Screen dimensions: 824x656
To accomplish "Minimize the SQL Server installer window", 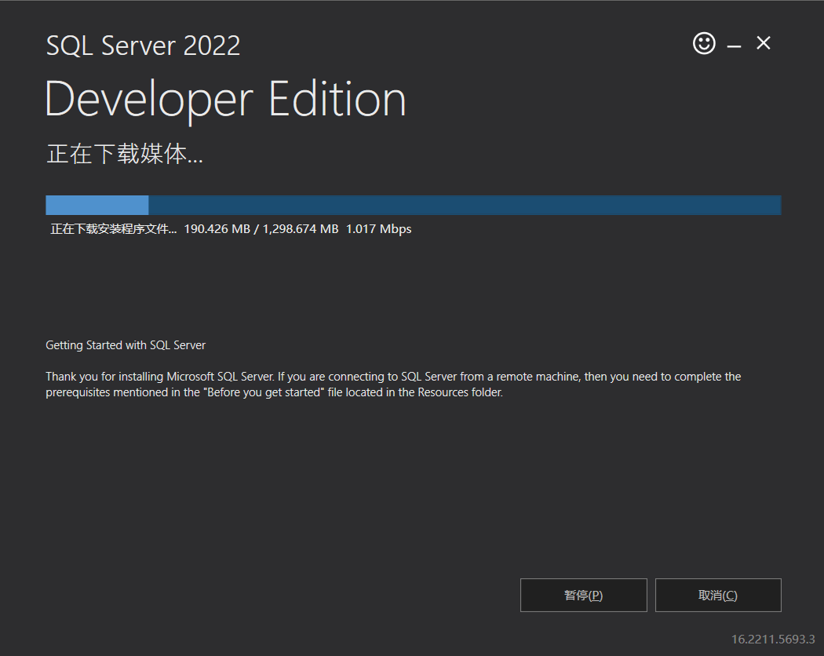I will click(734, 46).
